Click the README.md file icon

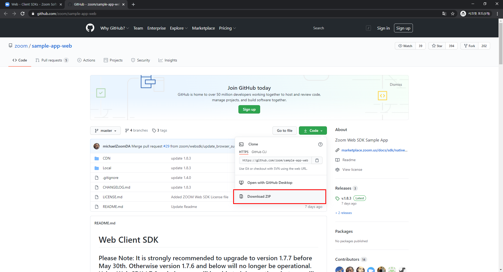(x=97, y=207)
